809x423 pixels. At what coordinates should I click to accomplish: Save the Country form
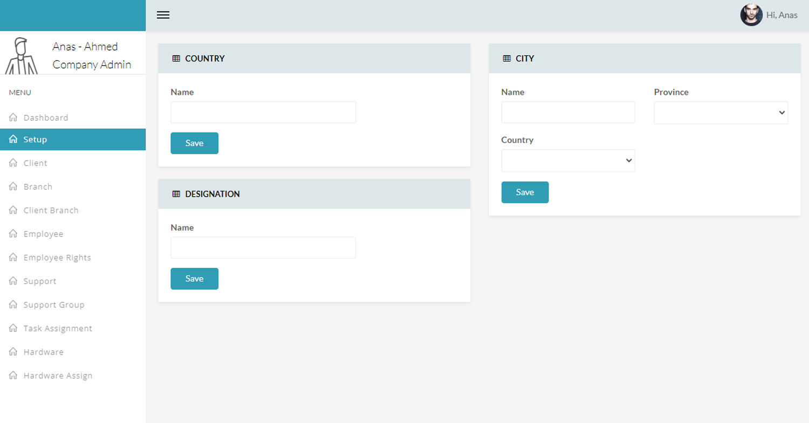coord(194,143)
